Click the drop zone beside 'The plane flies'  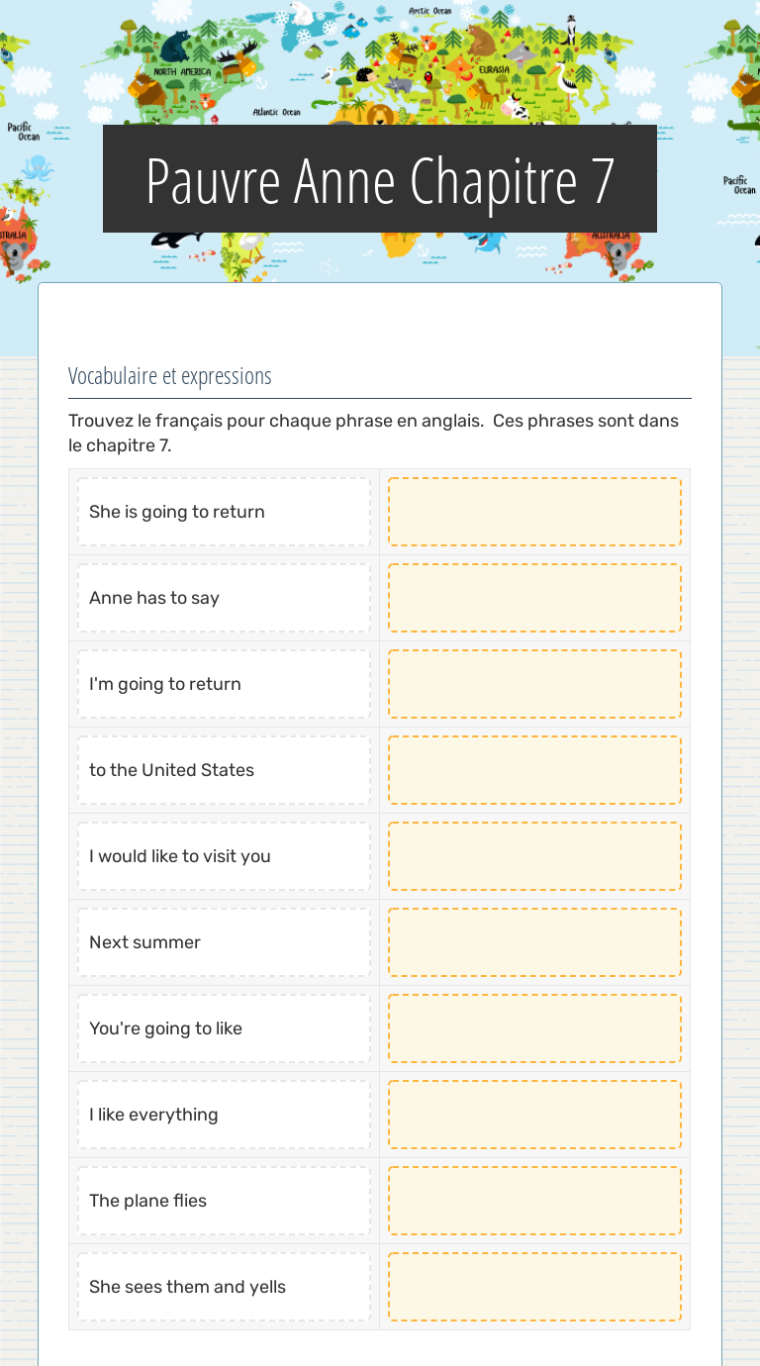pyautogui.click(x=534, y=1201)
